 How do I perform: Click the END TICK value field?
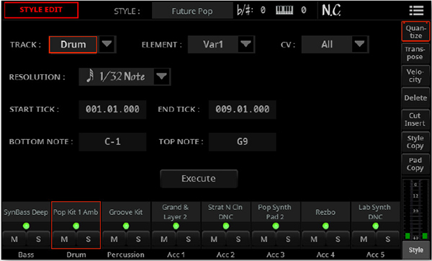coord(242,110)
